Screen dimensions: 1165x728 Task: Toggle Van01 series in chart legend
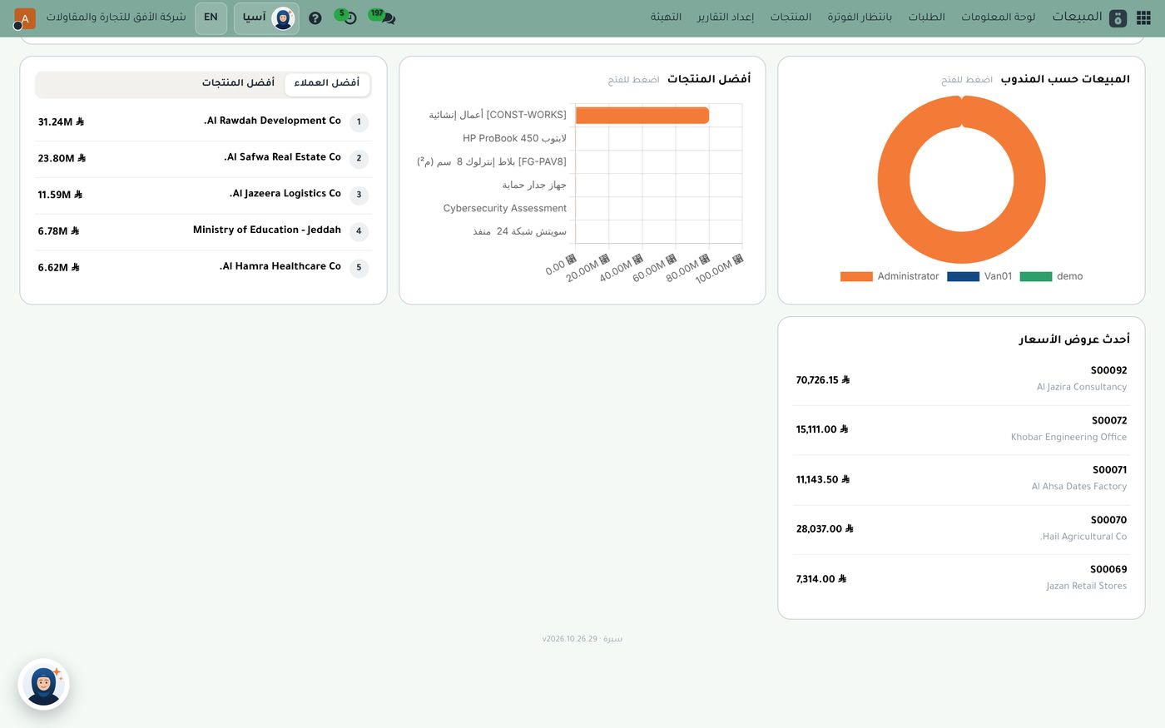point(979,276)
